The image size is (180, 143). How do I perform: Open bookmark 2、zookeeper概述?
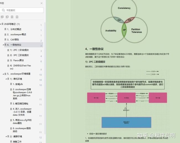[17, 34]
